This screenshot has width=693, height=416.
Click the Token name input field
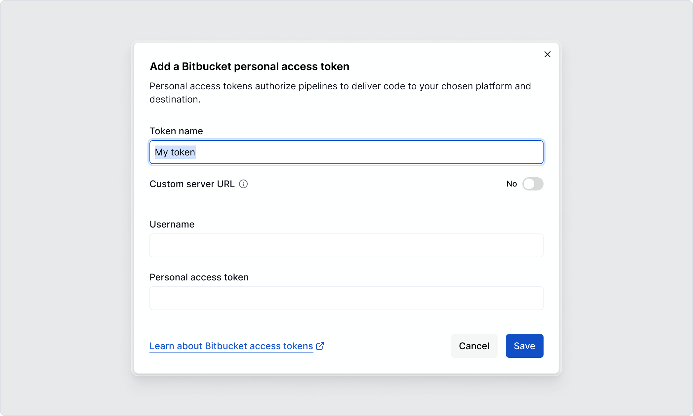(x=346, y=152)
